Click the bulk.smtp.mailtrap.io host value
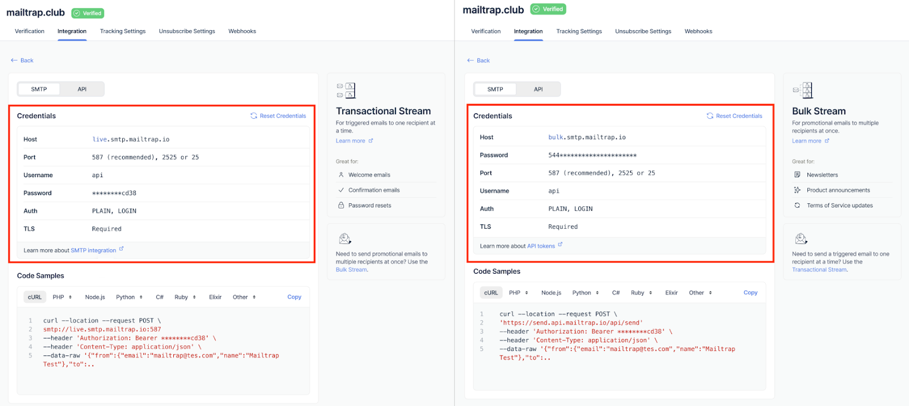This screenshot has height=406, width=909. coord(587,137)
